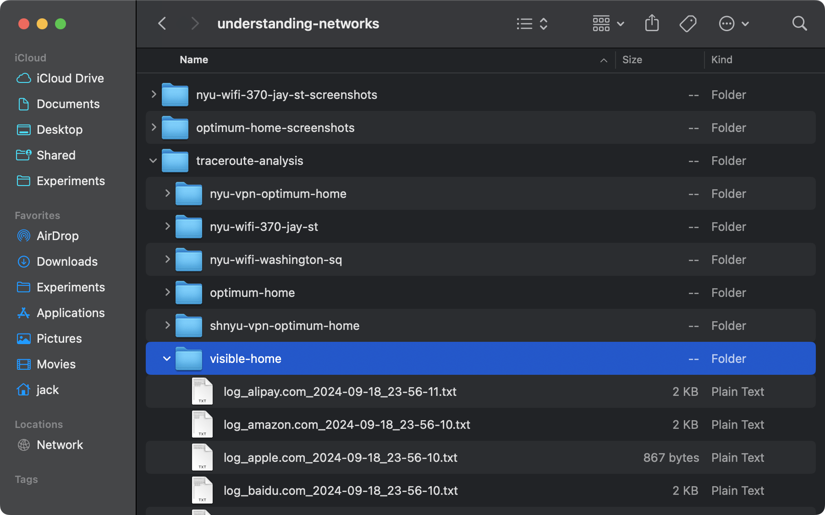This screenshot has height=515, width=825.
Task: Go back with the left chevron
Action: (x=162, y=23)
